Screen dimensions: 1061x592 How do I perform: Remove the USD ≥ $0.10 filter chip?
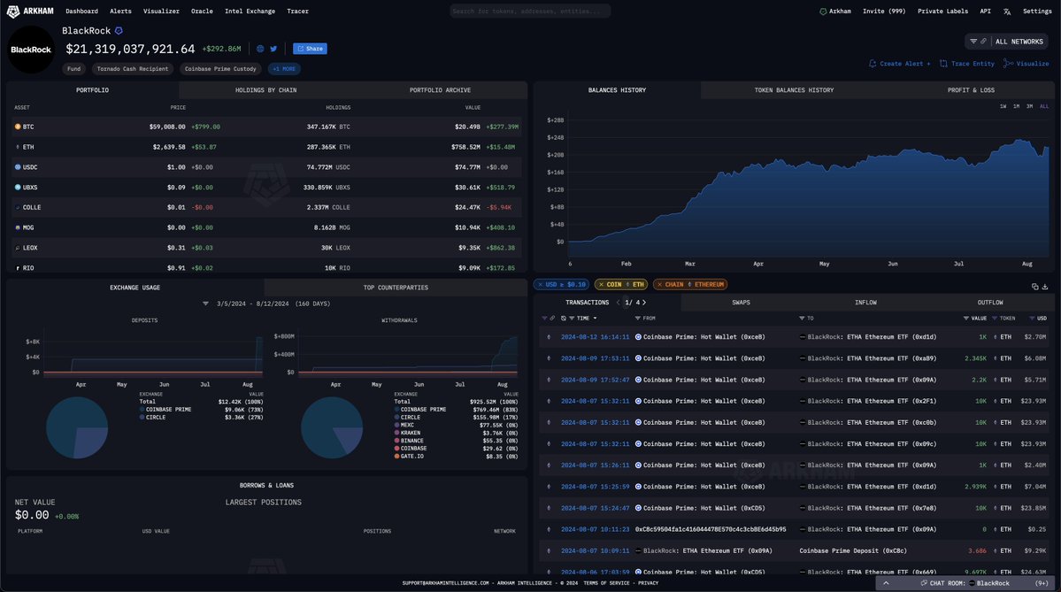pos(540,285)
